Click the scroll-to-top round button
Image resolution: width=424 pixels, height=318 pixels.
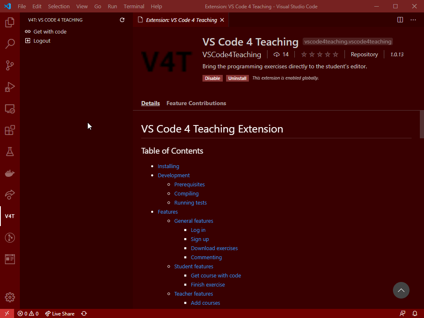401,290
